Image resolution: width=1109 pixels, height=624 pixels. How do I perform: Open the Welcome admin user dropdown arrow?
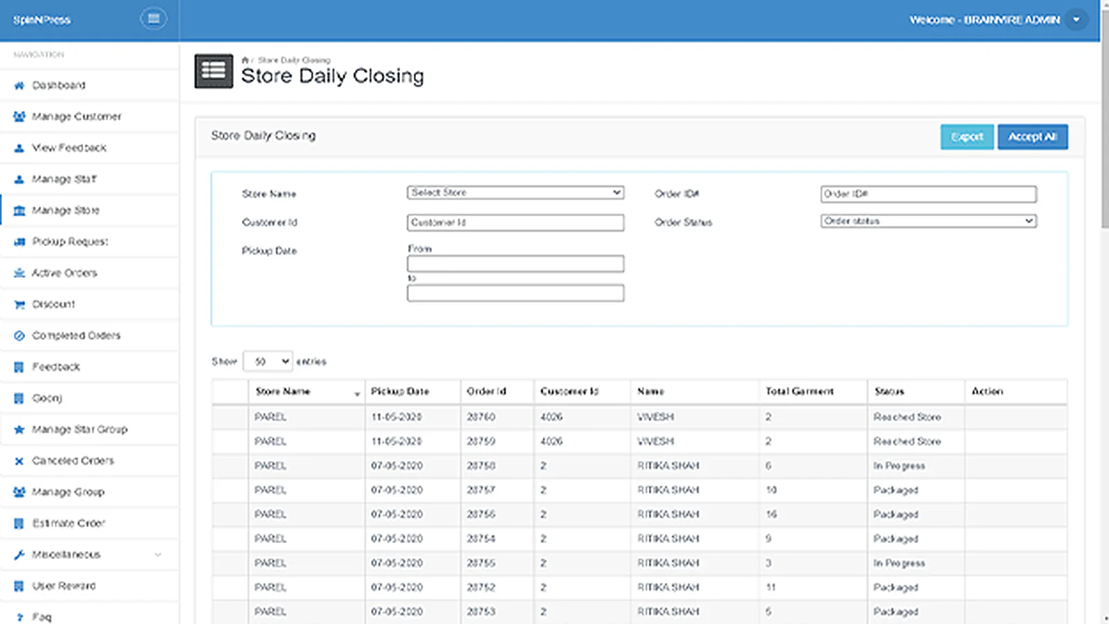pos(1076,19)
